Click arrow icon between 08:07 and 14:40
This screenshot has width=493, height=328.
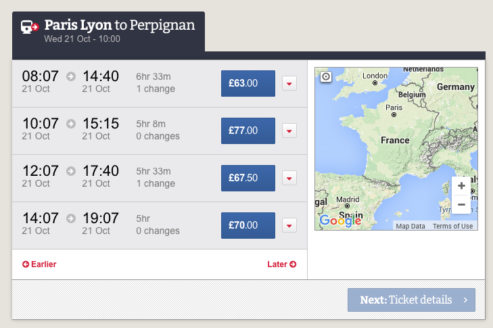(x=70, y=76)
